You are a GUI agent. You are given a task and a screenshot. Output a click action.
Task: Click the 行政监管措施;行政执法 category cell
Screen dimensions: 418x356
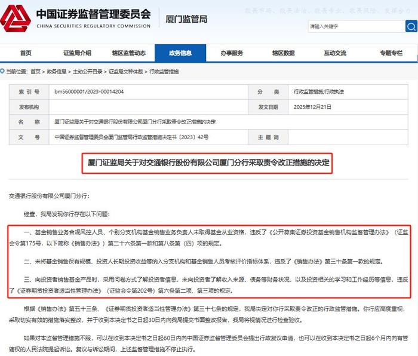[348, 92]
